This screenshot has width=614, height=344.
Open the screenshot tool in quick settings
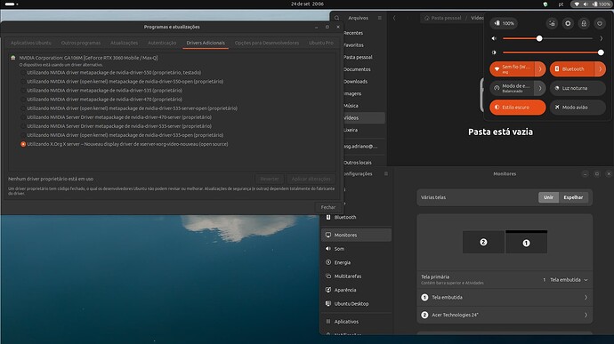point(552,23)
